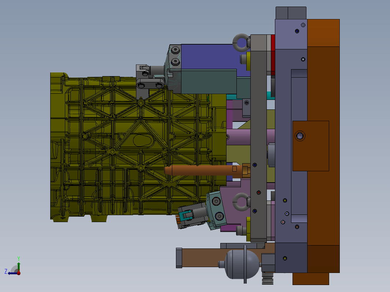Screen dimensions: 390x292
Task: Click the round hole in the orange plate
Action: [x=300, y=136]
